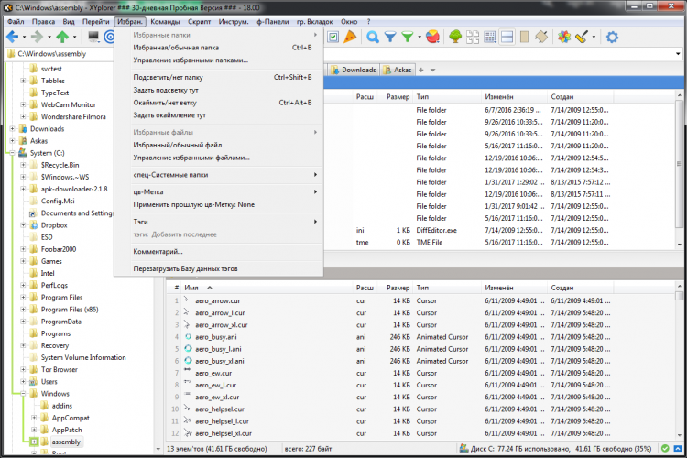Expand the Users folder tree node

coord(23,381)
